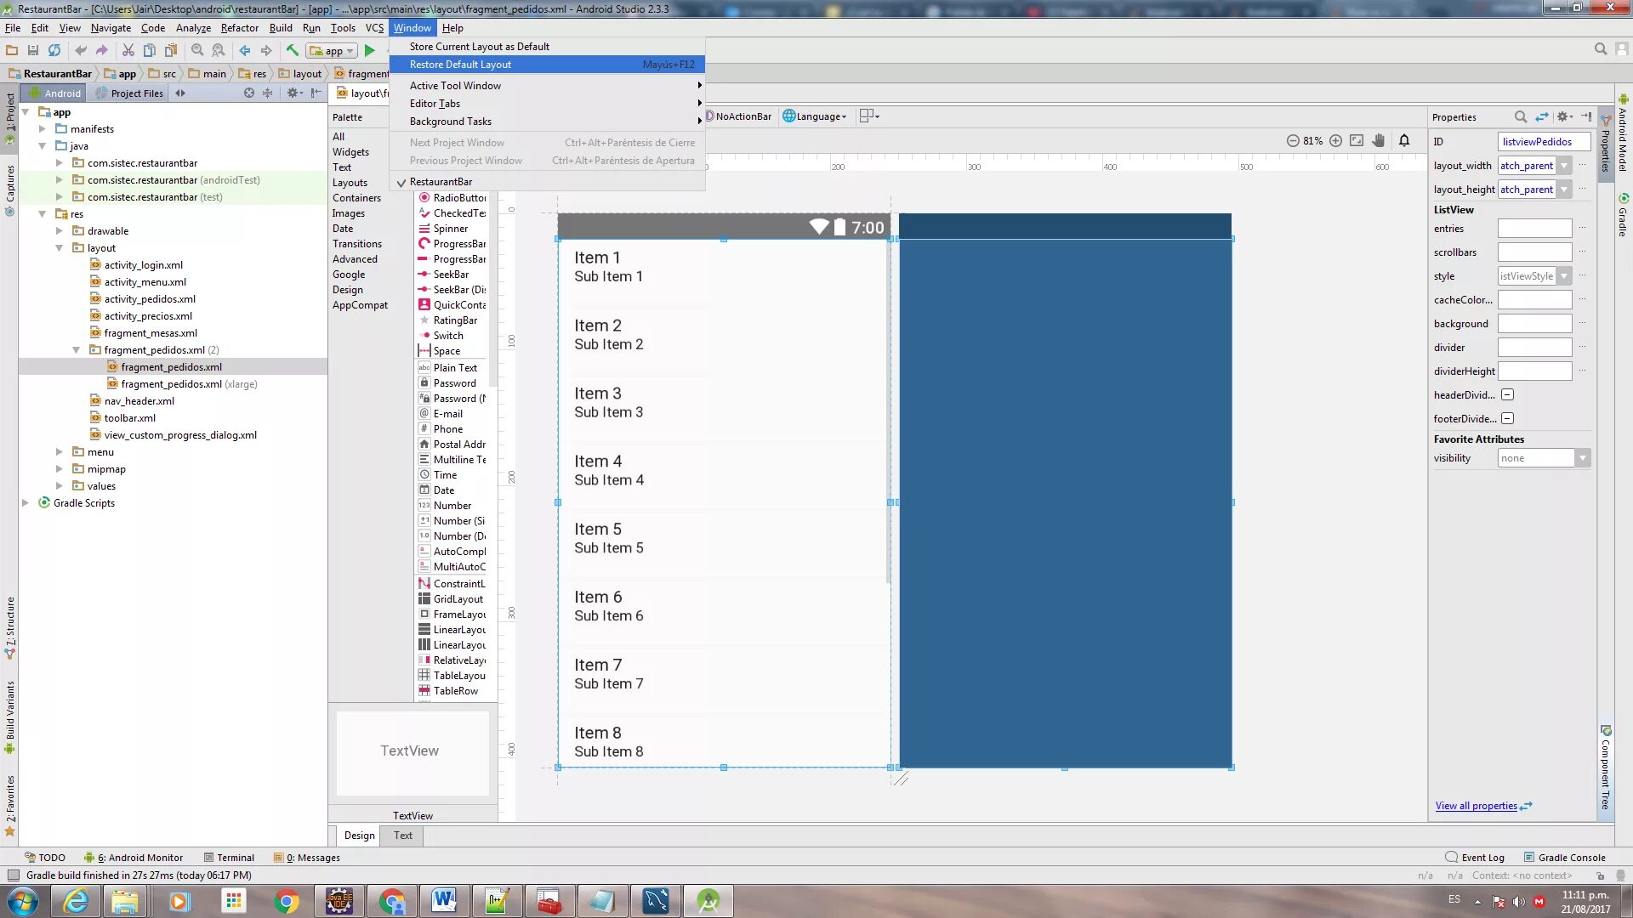1633x918 pixels.
Task: Click the green Run app button
Action: 370,51
